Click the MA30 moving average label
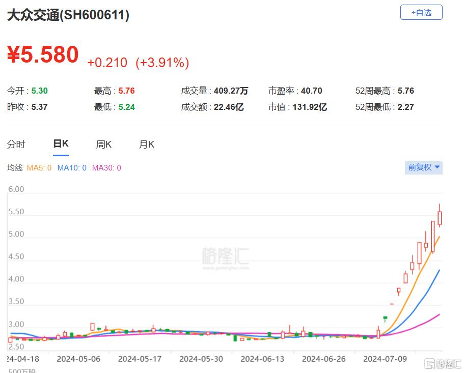465x373 pixels. [x=106, y=168]
